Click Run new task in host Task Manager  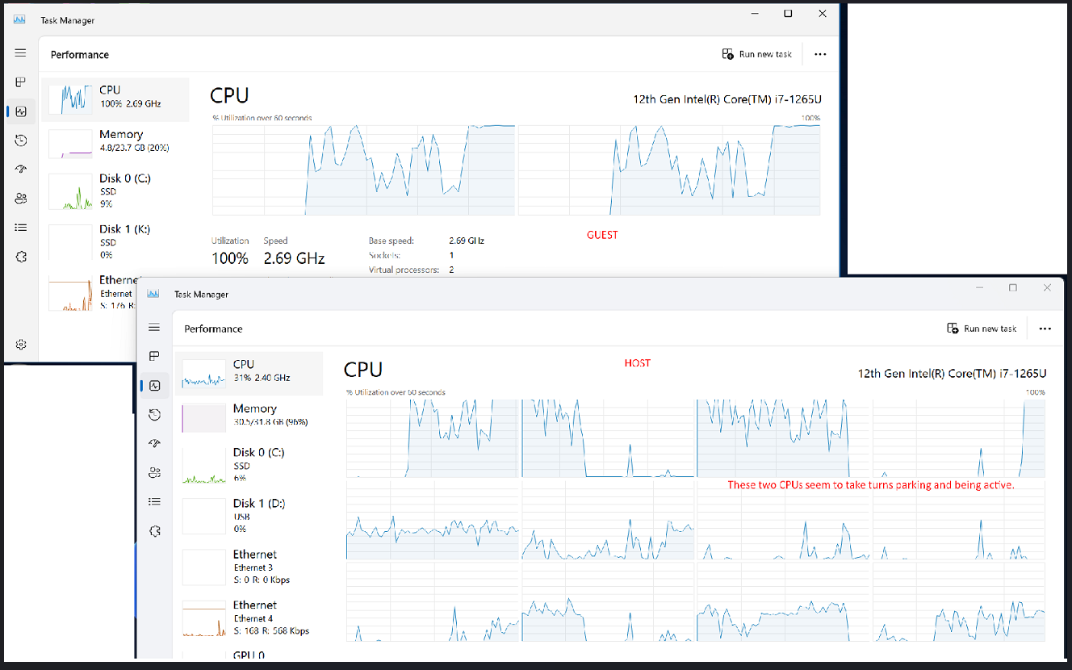[982, 329]
